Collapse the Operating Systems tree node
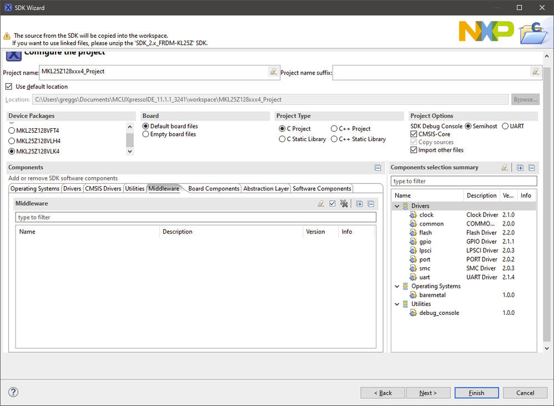This screenshot has width=554, height=406. [397, 286]
